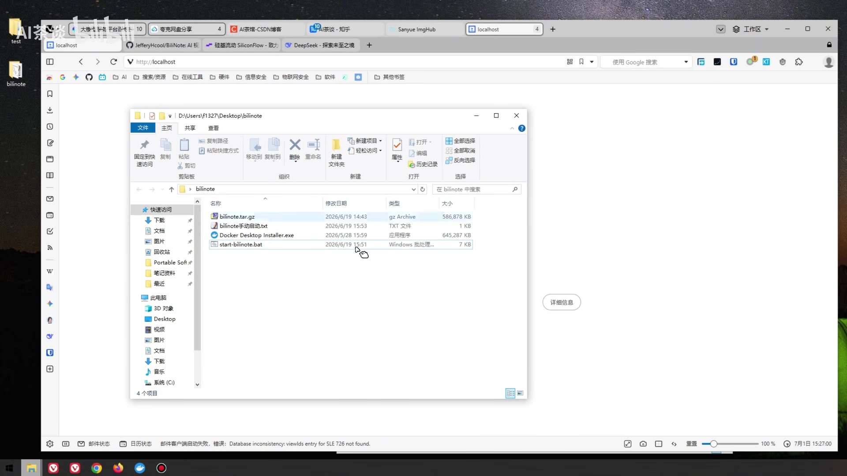Toggle page tiling icon in status bar
The height and width of the screenshot is (476, 847).
coord(659,444)
